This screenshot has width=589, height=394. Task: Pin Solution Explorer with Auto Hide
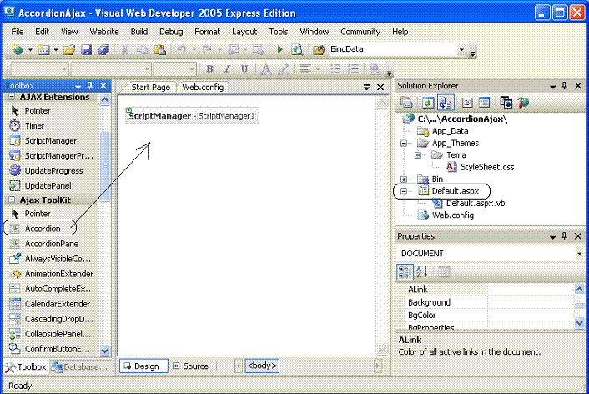[565, 86]
